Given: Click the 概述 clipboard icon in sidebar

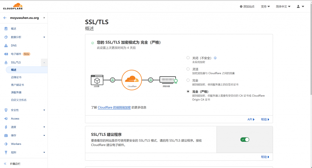Looking at the screenshot, I should (6, 29).
